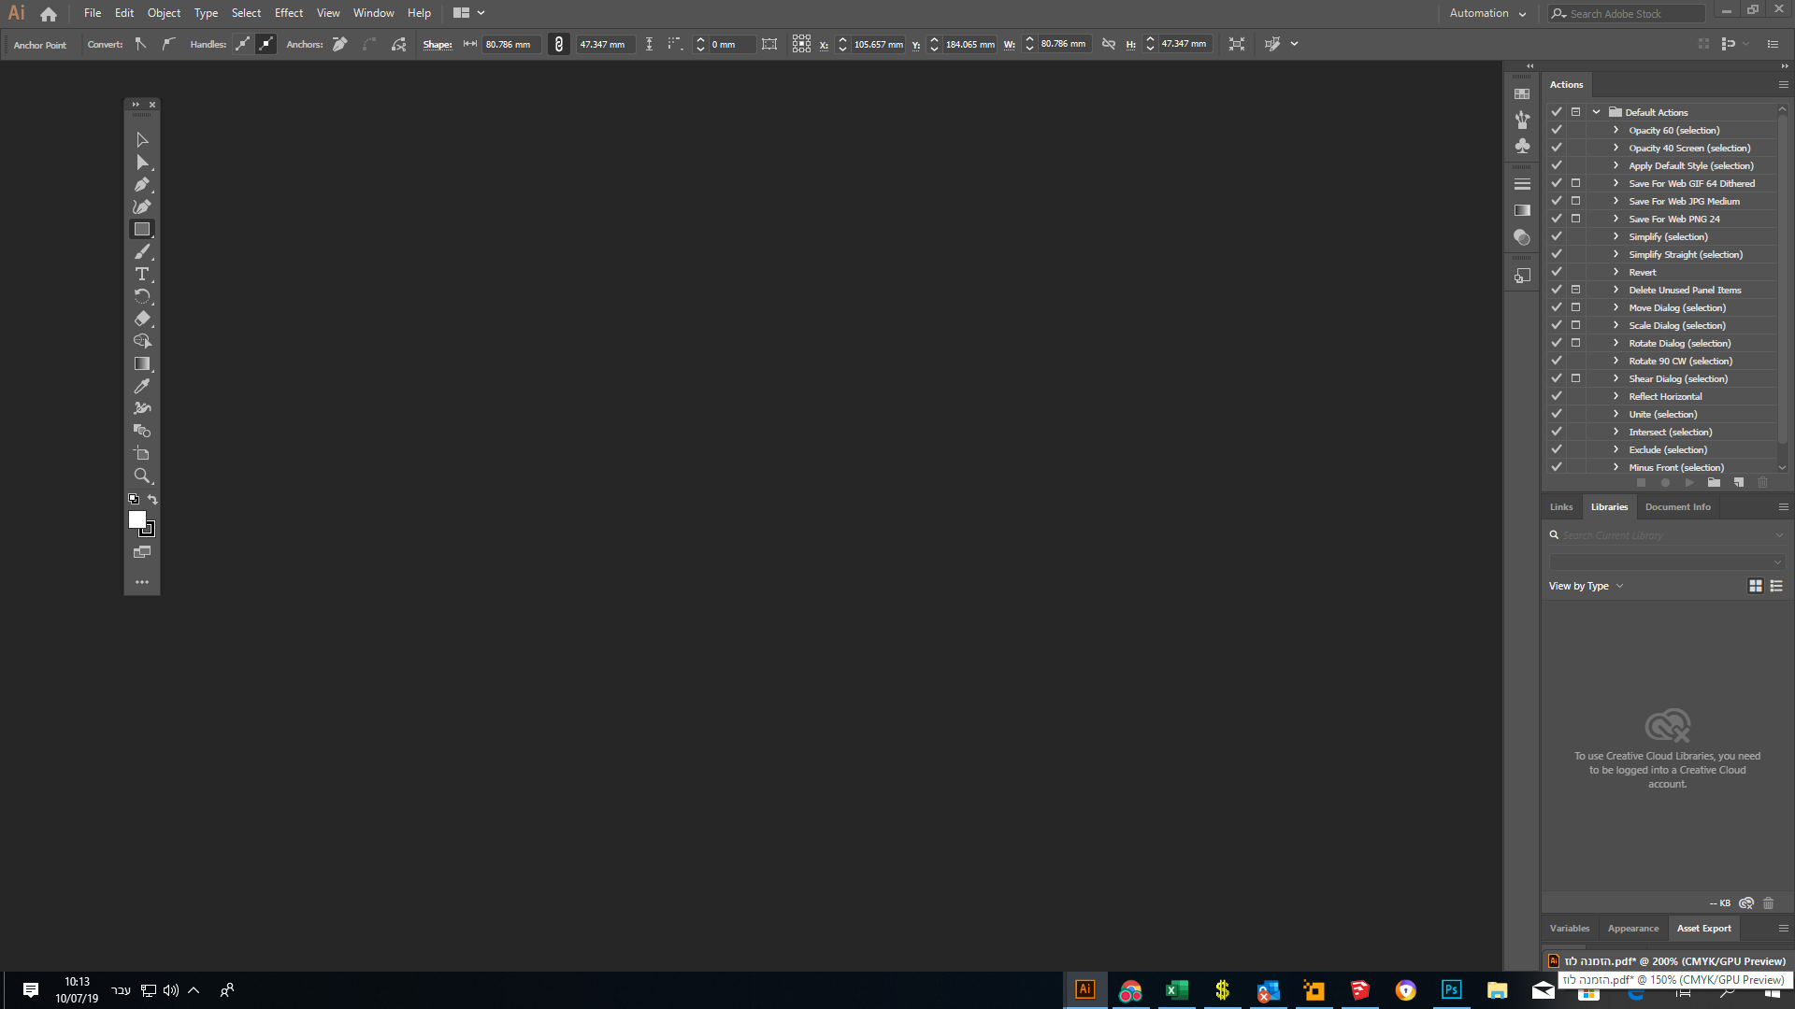Select the Eyedropper tool
This screenshot has height=1009, width=1795.
142,386
